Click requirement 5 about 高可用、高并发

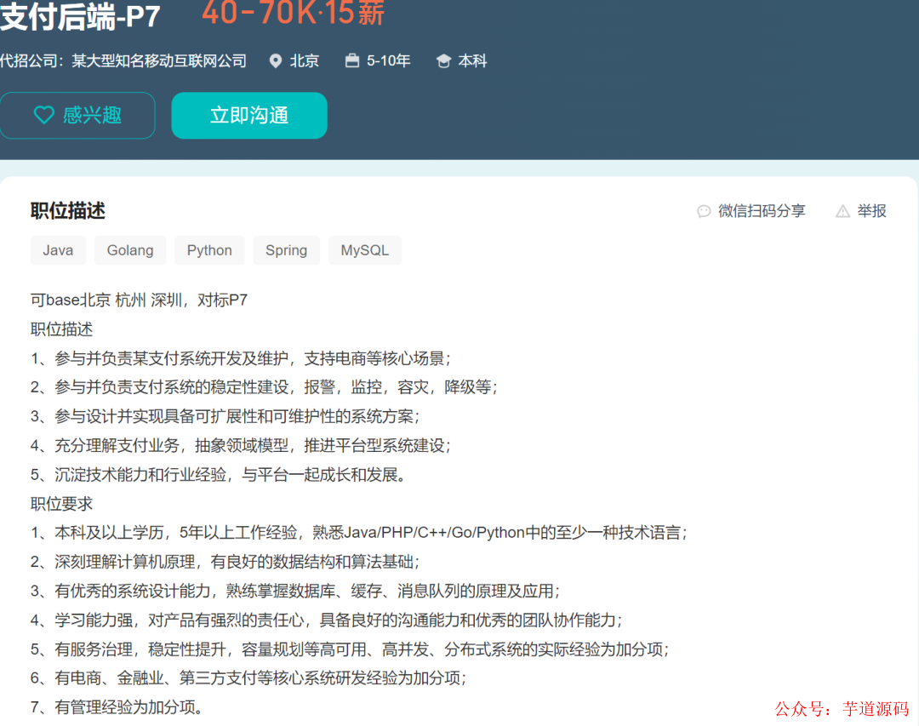pos(350,649)
